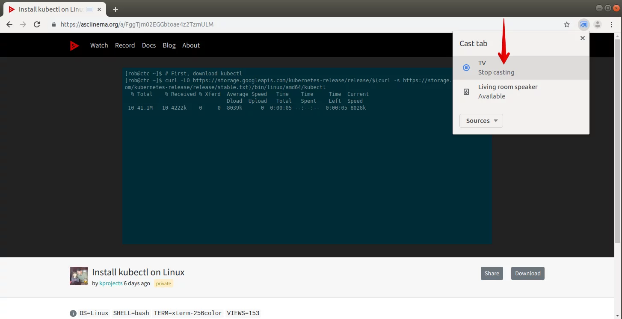
Task: Click the browser forward arrow
Action: click(23, 24)
